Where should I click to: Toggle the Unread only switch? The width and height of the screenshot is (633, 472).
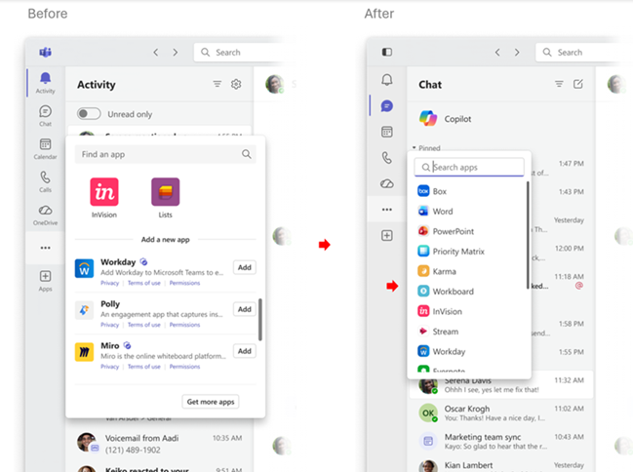click(x=89, y=114)
